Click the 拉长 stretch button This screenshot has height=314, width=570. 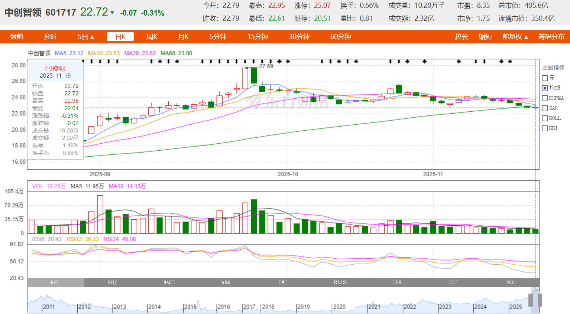[x=461, y=37]
